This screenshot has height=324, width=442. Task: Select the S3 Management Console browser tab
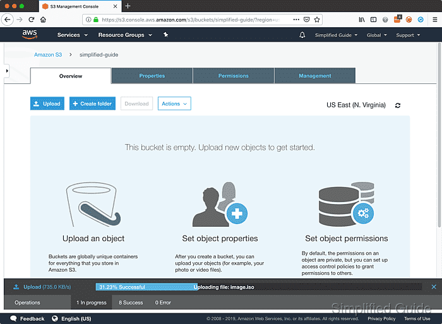80,6
